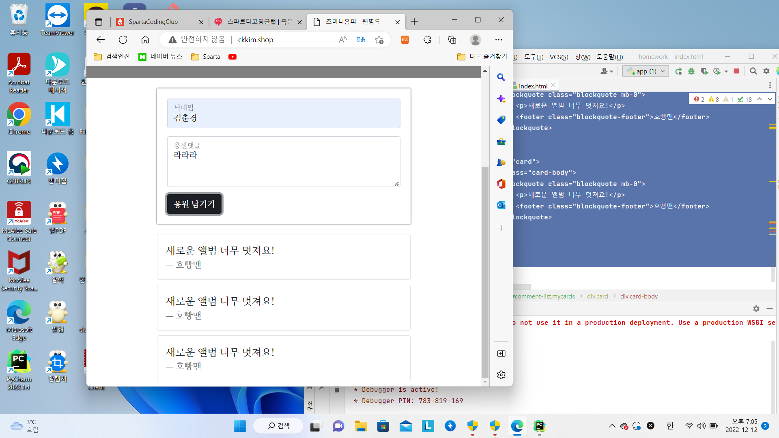
Task: Add this page to favorites
Action: [379, 39]
